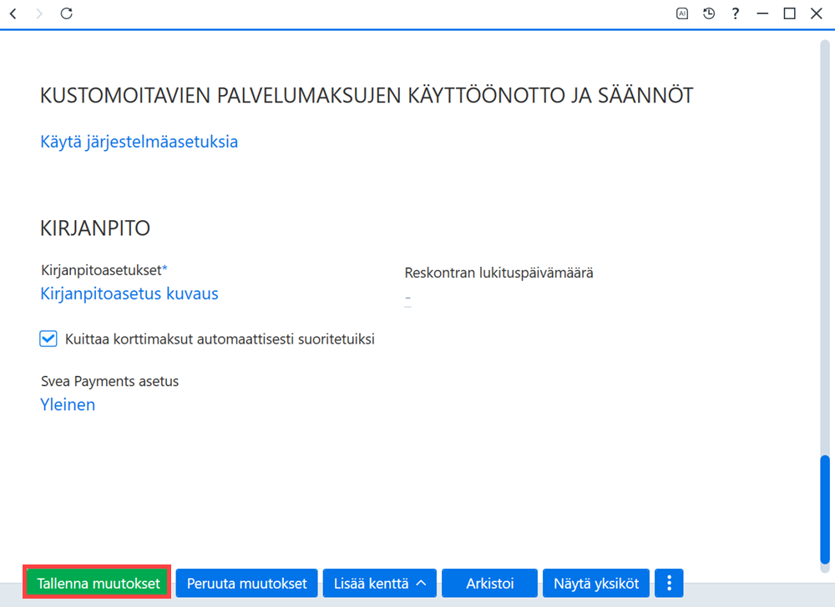835x607 pixels.
Task: Click the KIRJANPITO section heading
Action: (x=95, y=228)
